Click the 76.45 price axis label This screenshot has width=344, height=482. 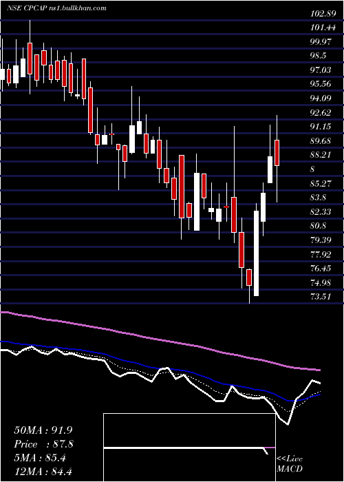(x=321, y=269)
